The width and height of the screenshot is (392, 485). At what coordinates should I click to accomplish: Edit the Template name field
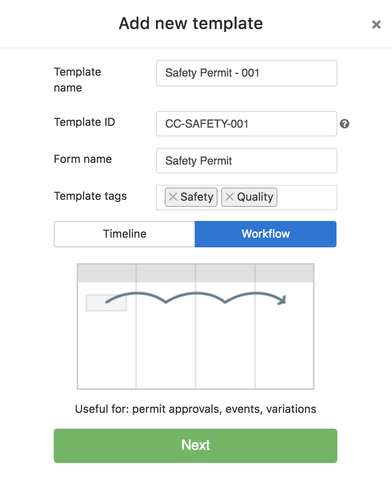[x=247, y=73]
